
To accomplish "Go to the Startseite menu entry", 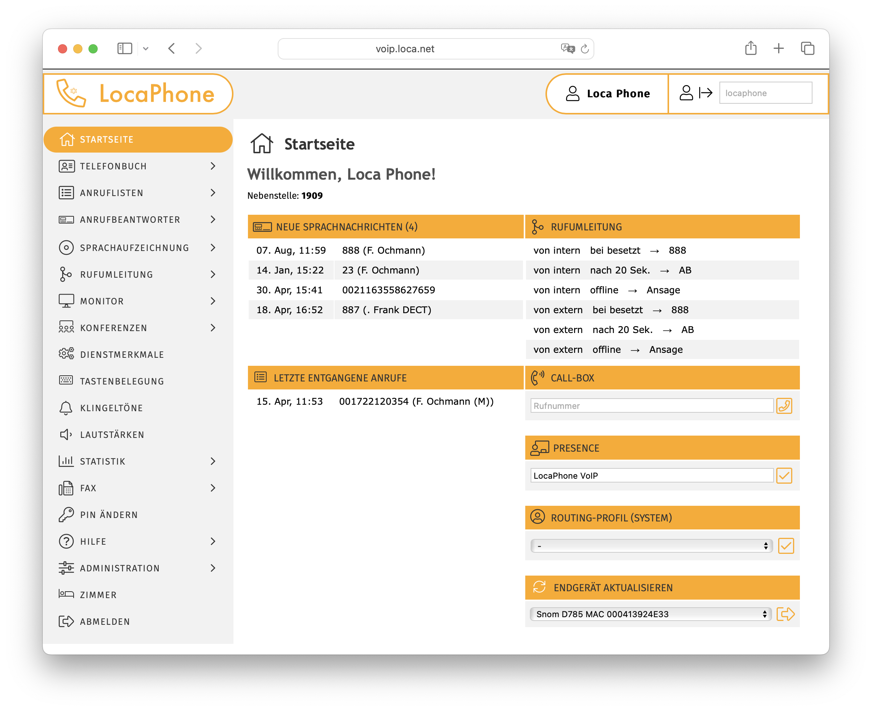I will point(106,139).
